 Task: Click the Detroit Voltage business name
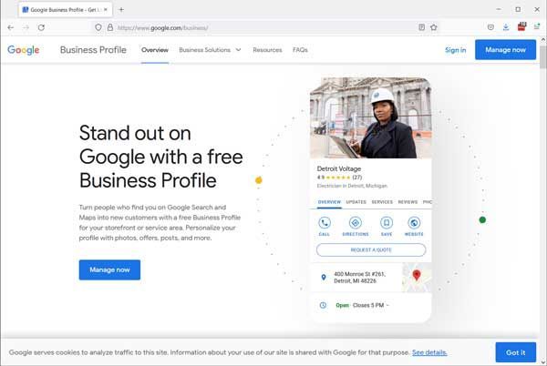(339, 168)
